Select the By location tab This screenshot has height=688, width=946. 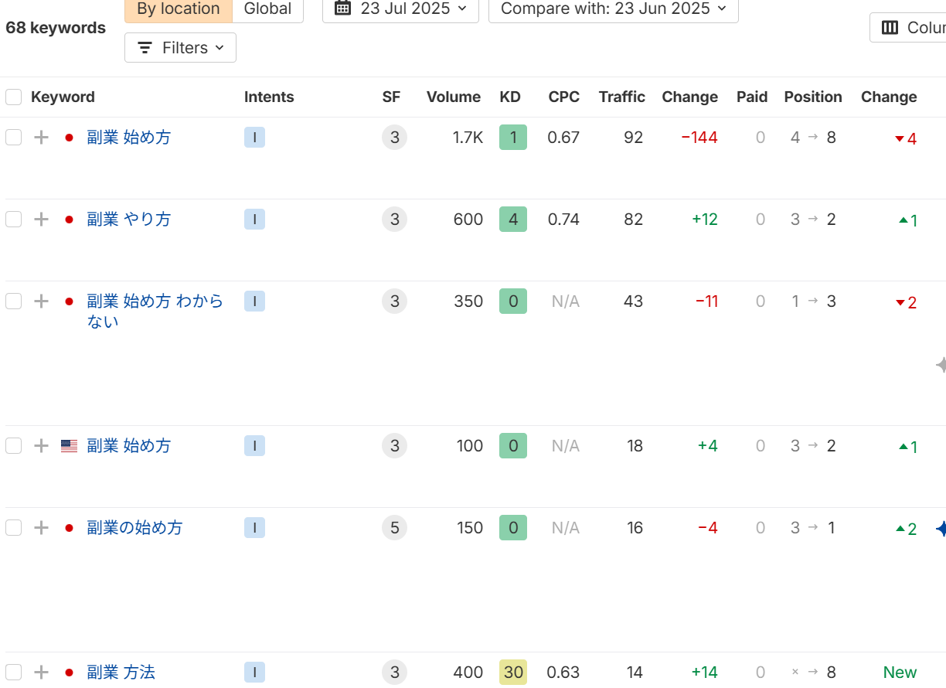[x=179, y=9]
